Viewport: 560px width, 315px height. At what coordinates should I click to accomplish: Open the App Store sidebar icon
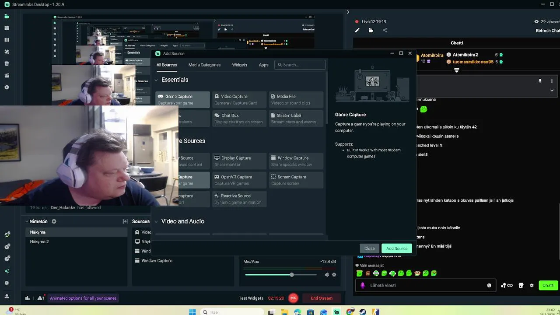pyautogui.click(x=7, y=63)
